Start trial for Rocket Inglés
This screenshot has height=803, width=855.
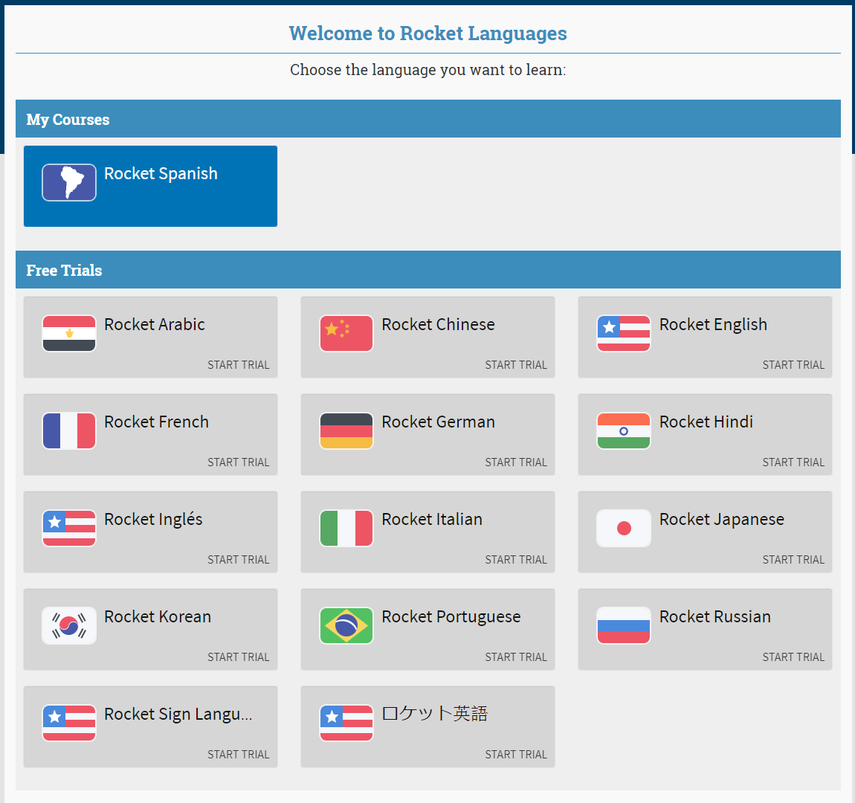click(239, 560)
